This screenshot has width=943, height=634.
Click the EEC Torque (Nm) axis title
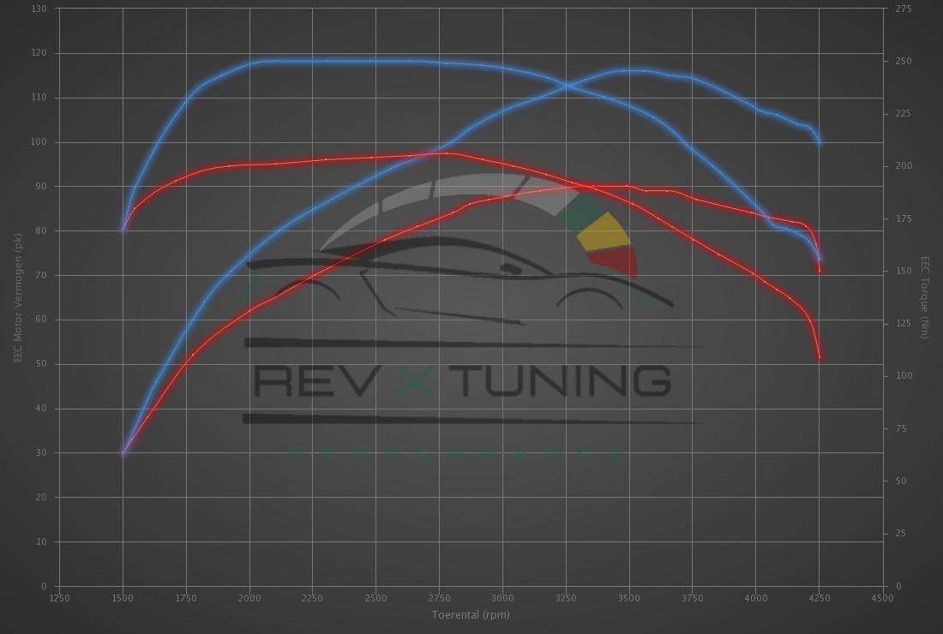[925, 297]
